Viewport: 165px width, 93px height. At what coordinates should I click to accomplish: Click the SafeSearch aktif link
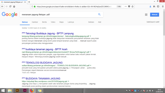(153, 22)
